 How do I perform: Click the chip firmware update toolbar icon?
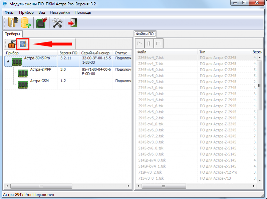coord(41,23)
